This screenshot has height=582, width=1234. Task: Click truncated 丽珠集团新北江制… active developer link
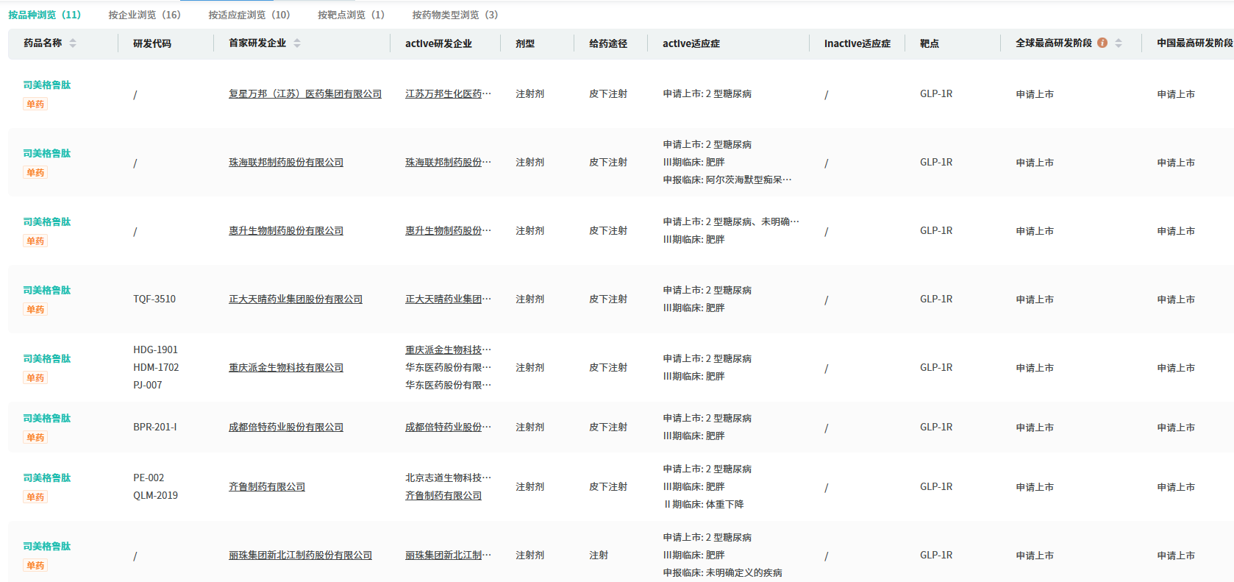(448, 556)
